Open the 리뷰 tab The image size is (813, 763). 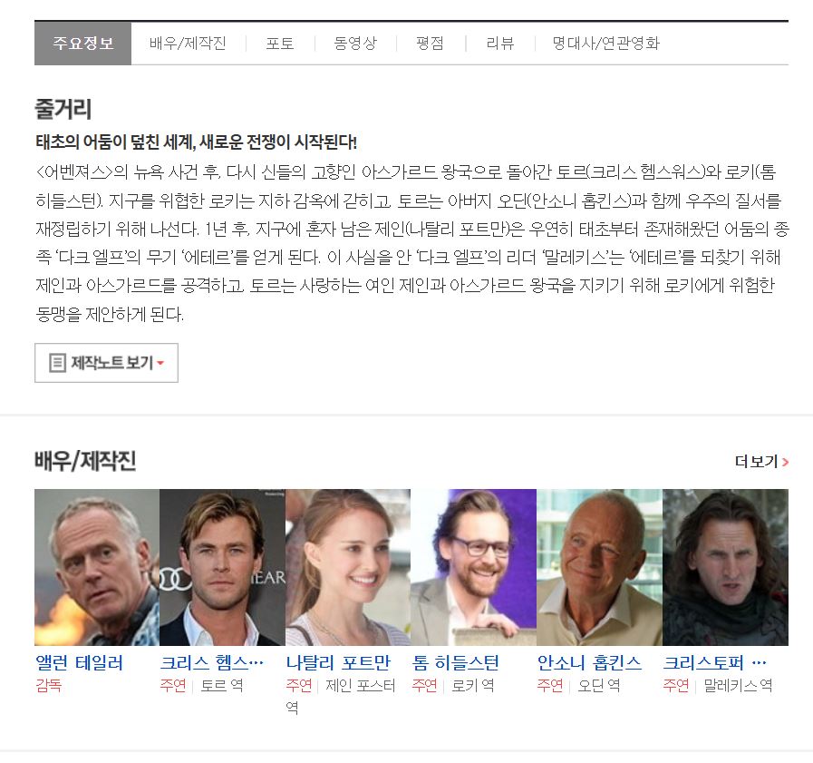click(x=500, y=43)
